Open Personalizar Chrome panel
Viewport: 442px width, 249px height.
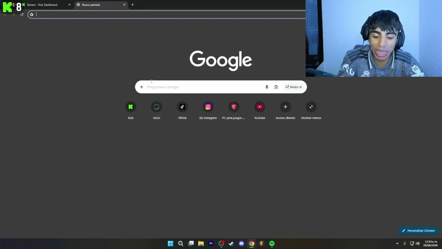pyautogui.click(x=418, y=231)
